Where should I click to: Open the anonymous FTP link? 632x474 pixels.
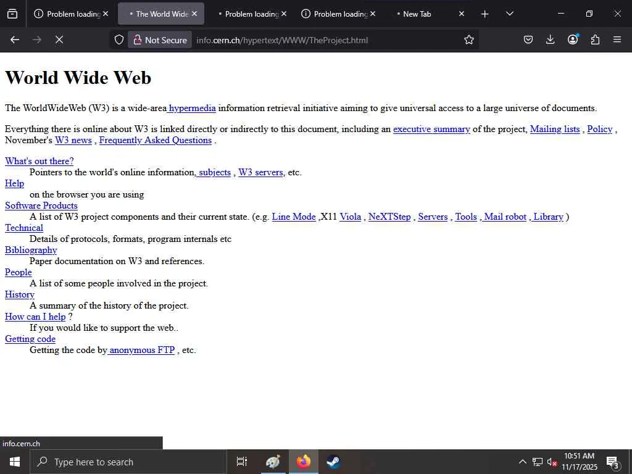(141, 350)
